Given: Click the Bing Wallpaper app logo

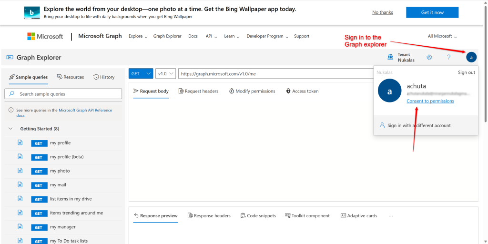Looking at the screenshot, I should [x=32, y=13].
